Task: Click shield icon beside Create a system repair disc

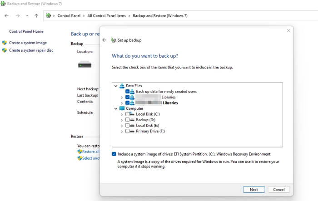Action: click(x=5, y=50)
